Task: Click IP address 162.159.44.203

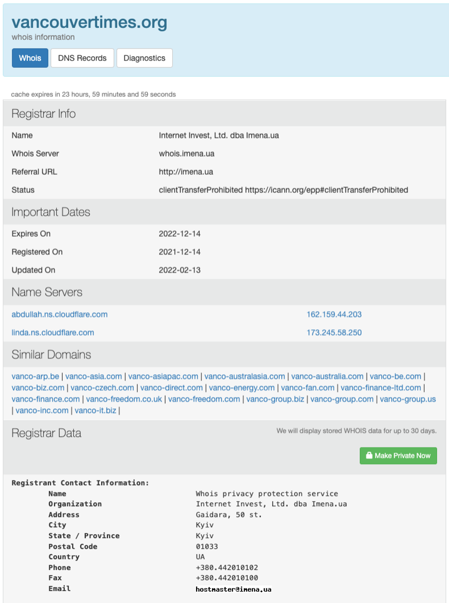Action: [x=334, y=314]
